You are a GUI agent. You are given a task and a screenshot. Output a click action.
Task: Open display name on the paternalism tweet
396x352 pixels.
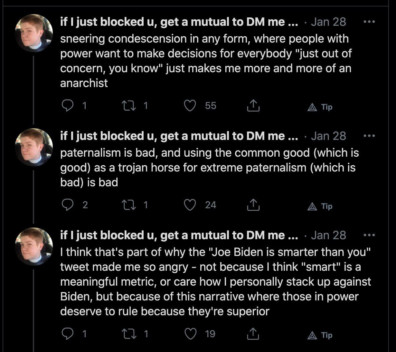click(x=179, y=136)
